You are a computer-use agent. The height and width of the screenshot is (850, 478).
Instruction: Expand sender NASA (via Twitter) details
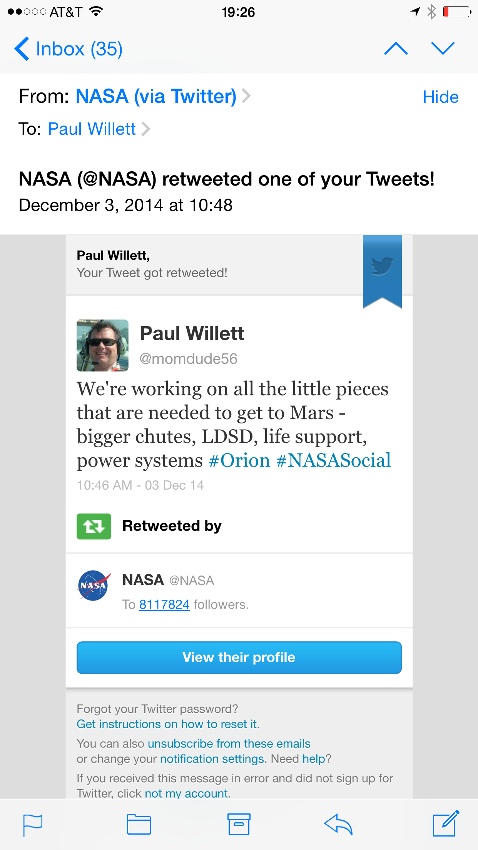(x=156, y=96)
